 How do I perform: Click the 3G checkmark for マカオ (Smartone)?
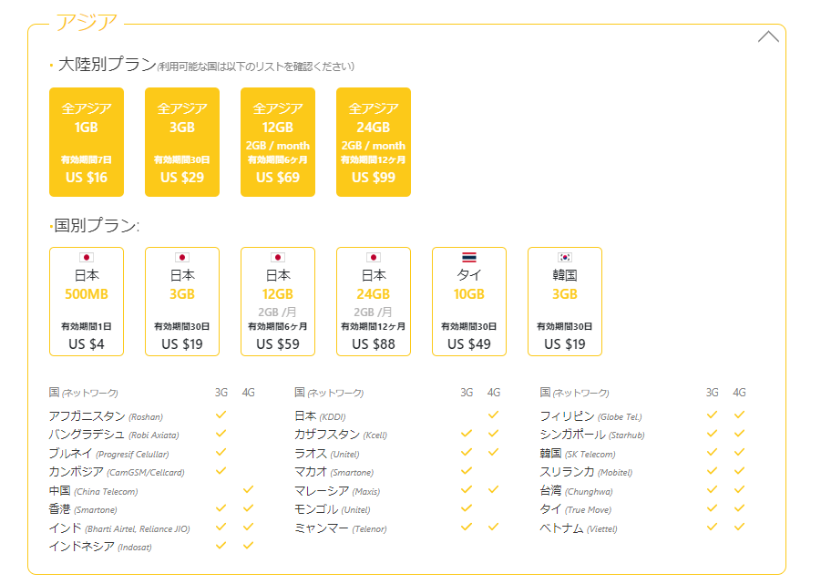point(464,472)
